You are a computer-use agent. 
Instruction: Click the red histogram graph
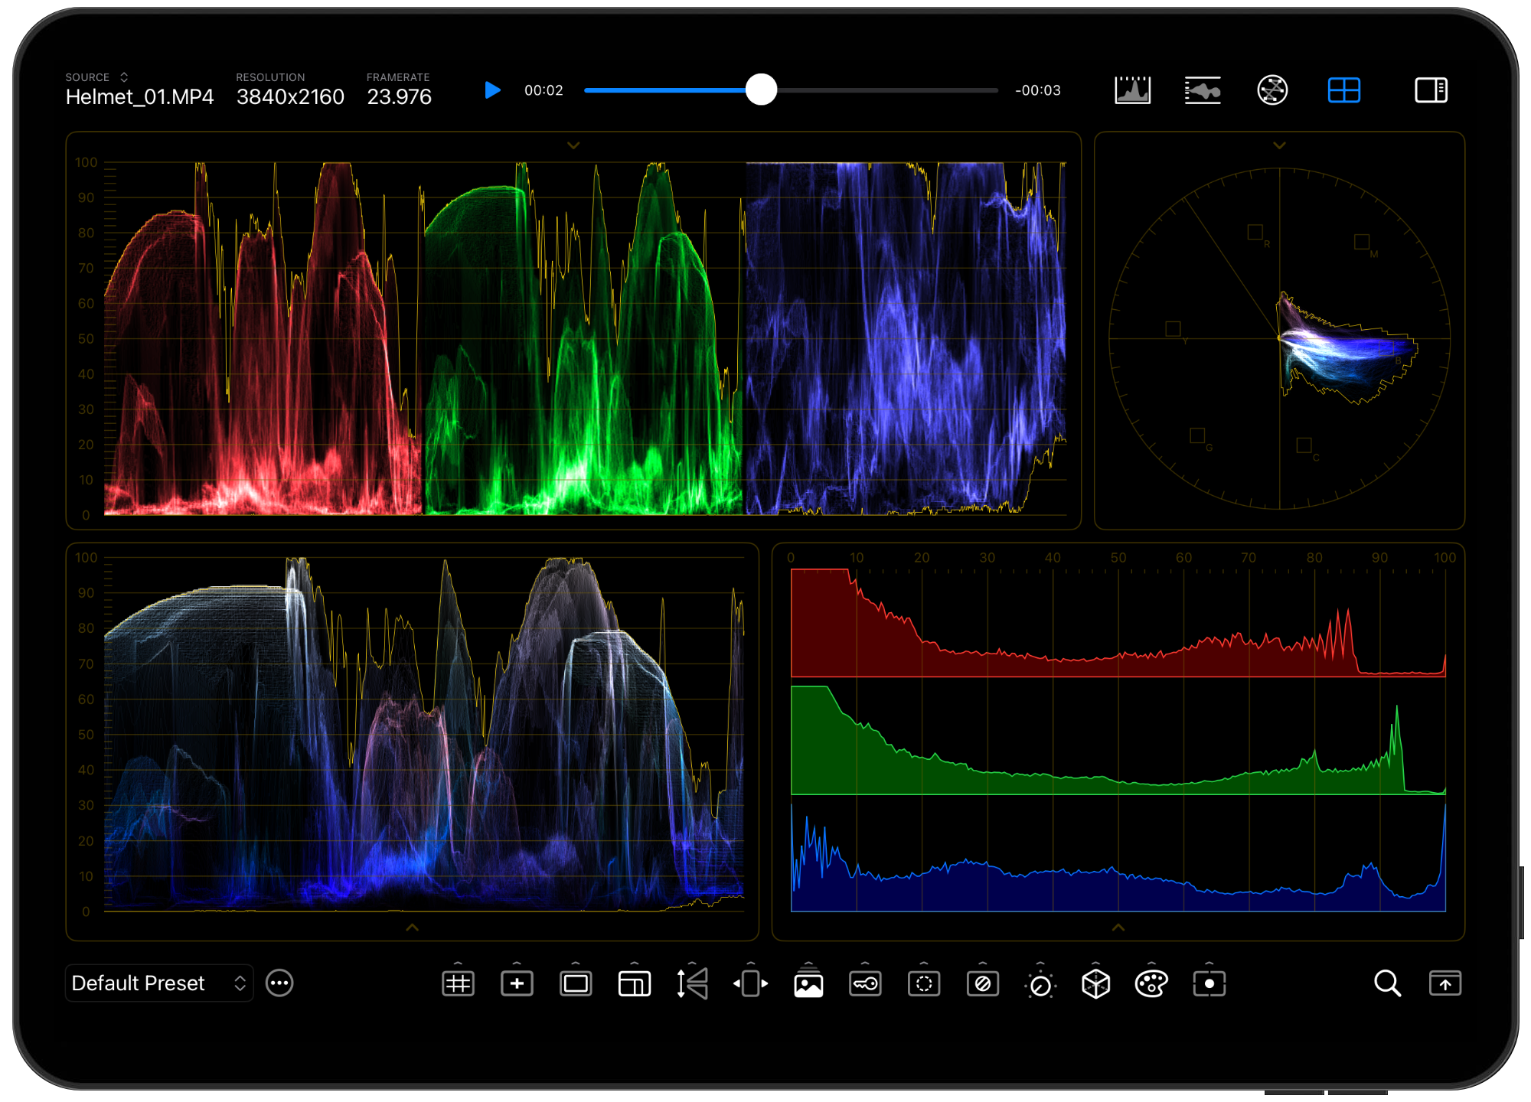coord(1118,623)
